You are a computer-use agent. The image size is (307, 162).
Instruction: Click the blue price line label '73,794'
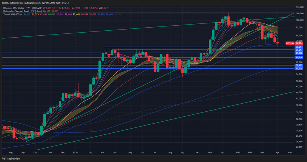tap(299, 47)
